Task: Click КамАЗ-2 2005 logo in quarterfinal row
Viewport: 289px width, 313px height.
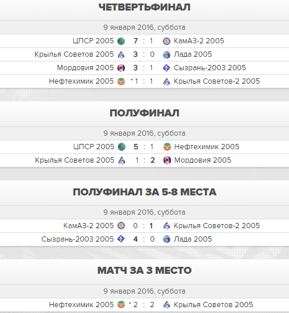Action: [x=167, y=41]
